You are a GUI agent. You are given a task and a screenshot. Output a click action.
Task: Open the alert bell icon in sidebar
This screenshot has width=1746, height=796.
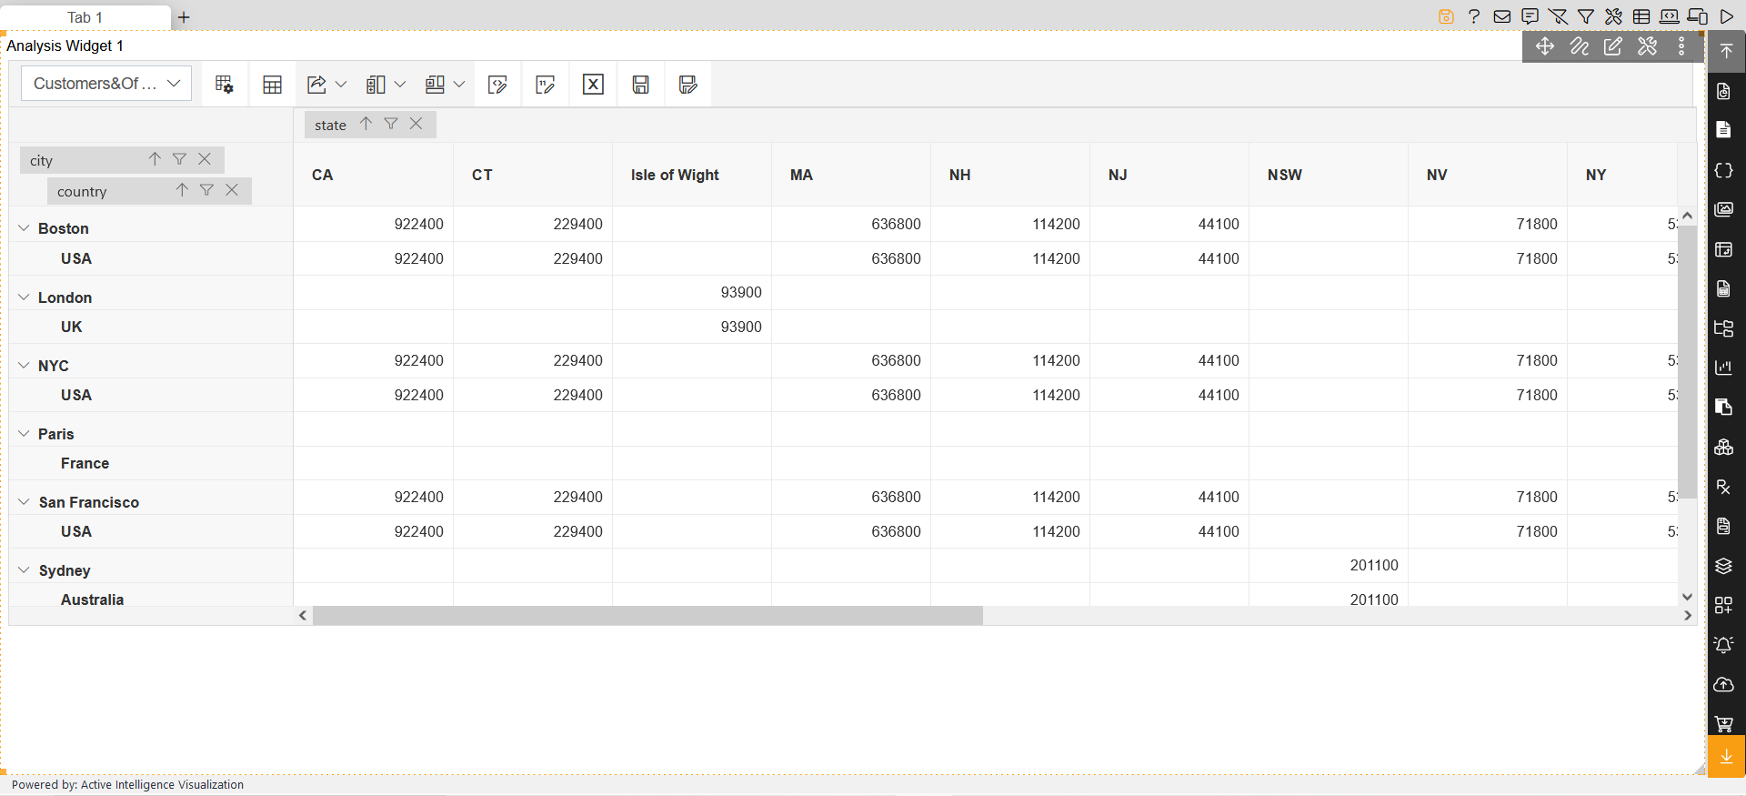coord(1723,645)
